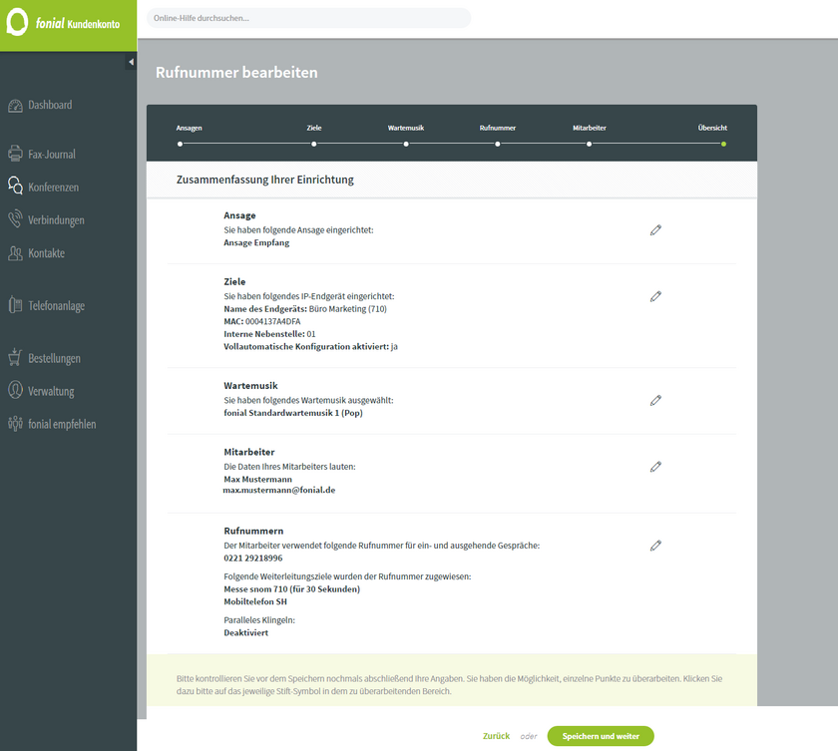Viewport: 838px width, 751px height.
Task: Click 'Mobiltelefon SH' forwarding target
Action: tap(255, 601)
